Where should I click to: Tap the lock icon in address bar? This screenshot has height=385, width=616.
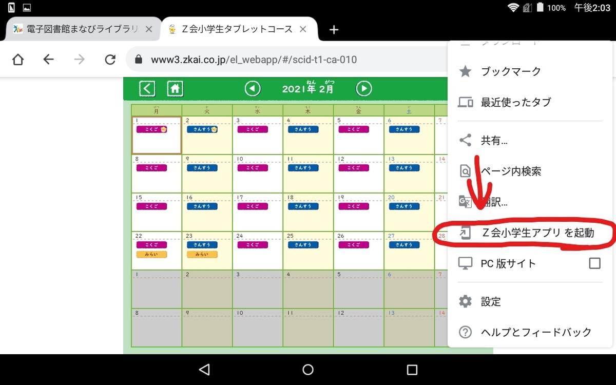click(138, 60)
